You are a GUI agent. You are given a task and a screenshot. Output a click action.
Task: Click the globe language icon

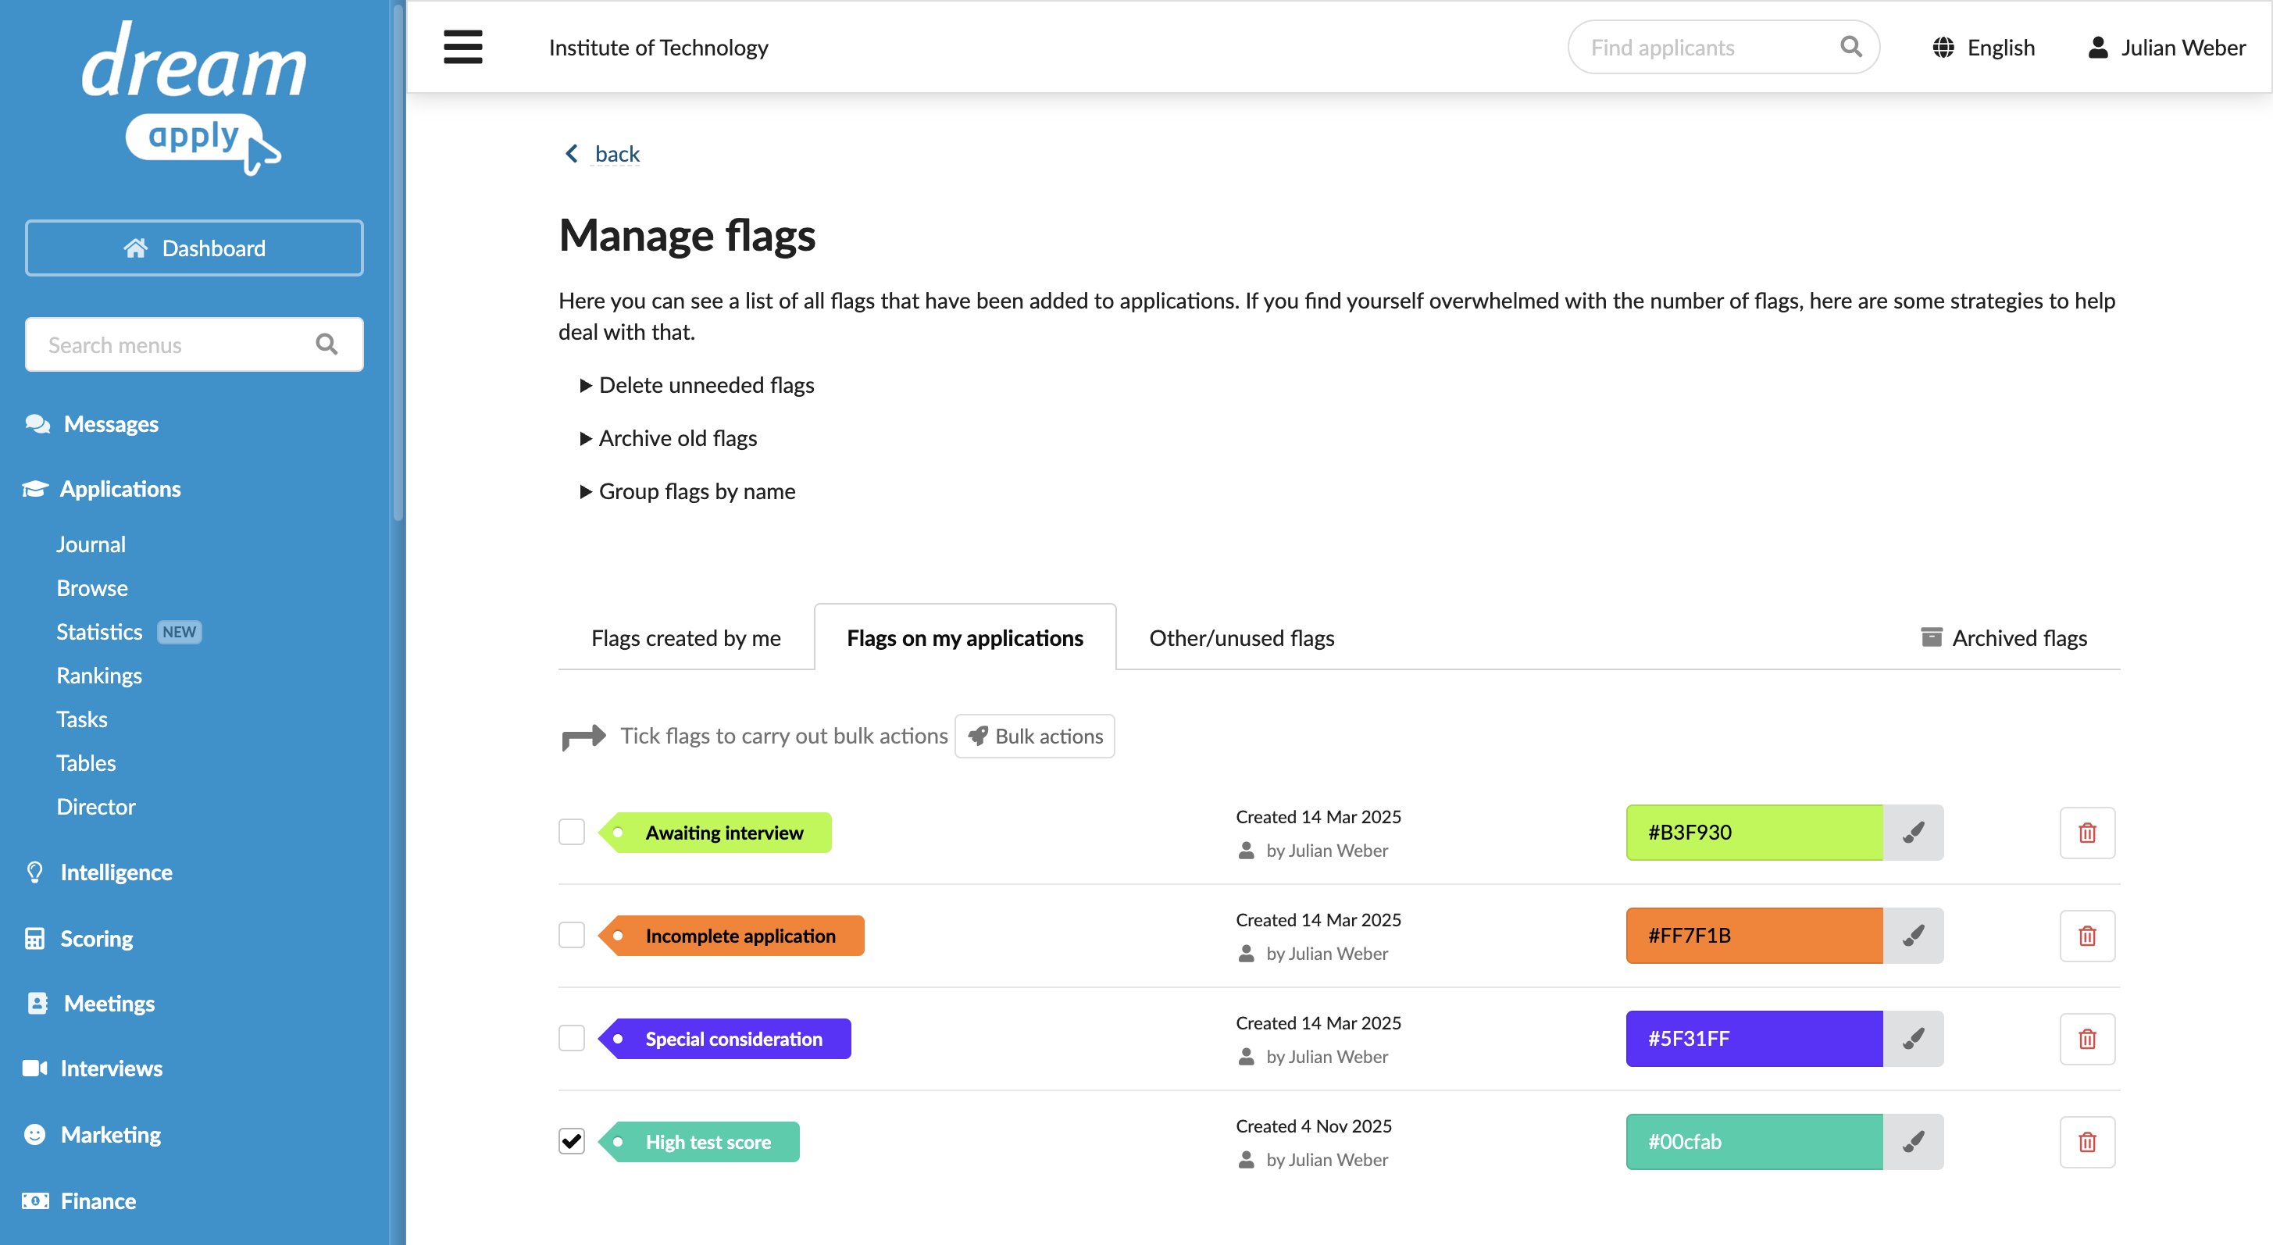[x=1943, y=48]
